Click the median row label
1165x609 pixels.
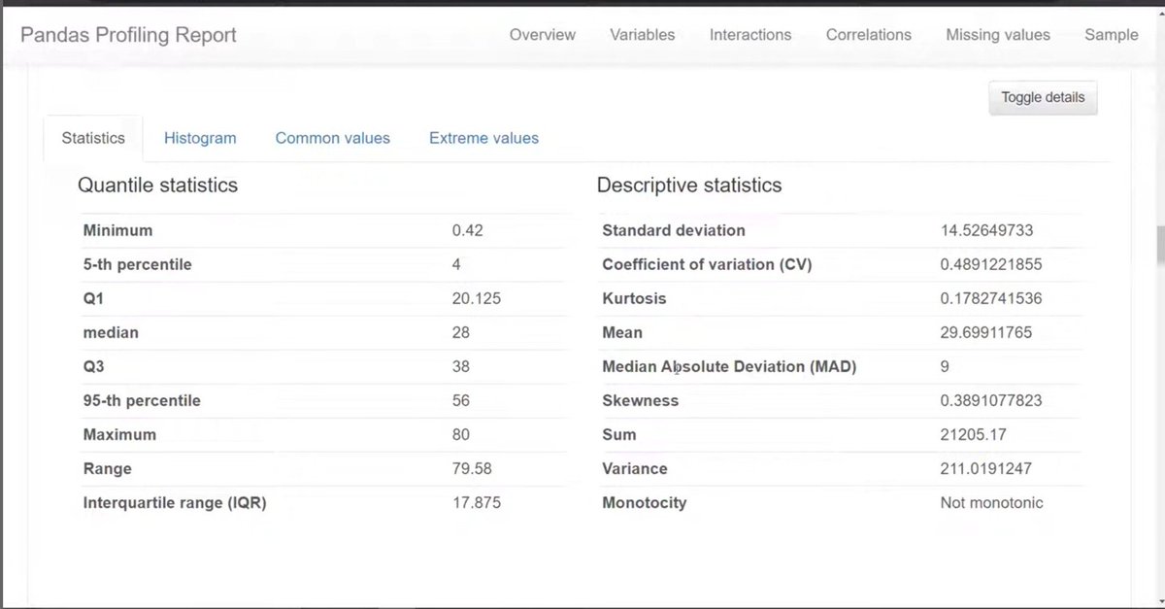[111, 332]
